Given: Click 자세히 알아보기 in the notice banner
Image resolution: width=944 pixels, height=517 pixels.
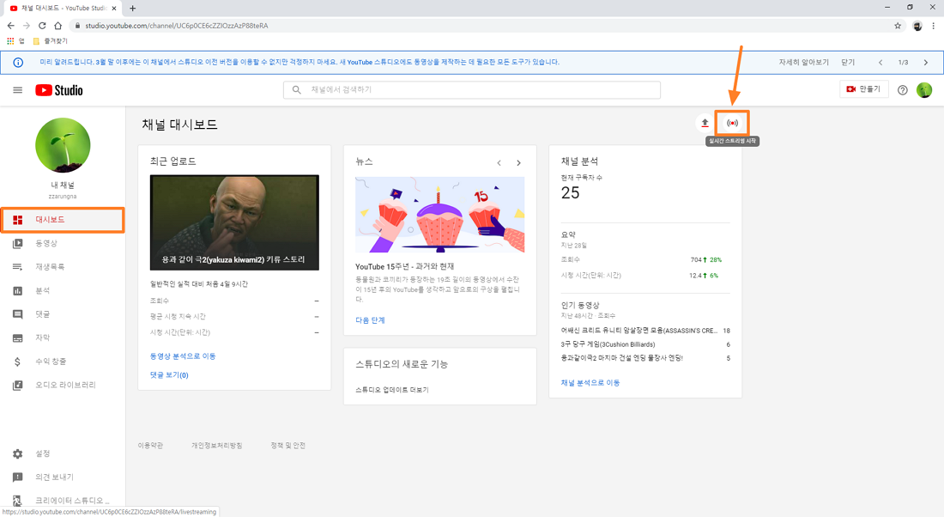Looking at the screenshot, I should pos(804,62).
